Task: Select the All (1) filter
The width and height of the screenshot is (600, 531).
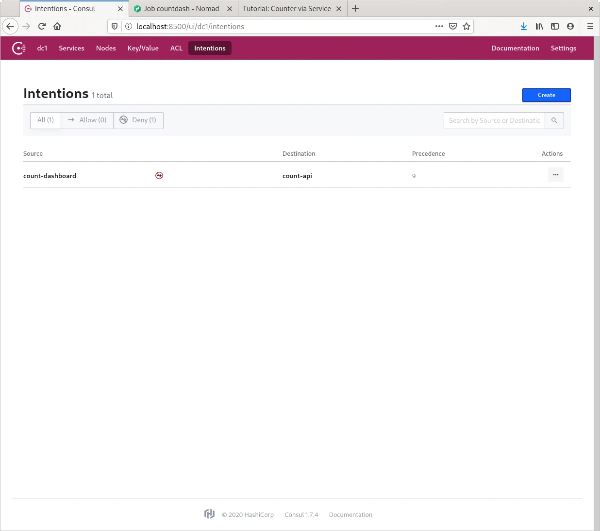Action: (x=46, y=120)
